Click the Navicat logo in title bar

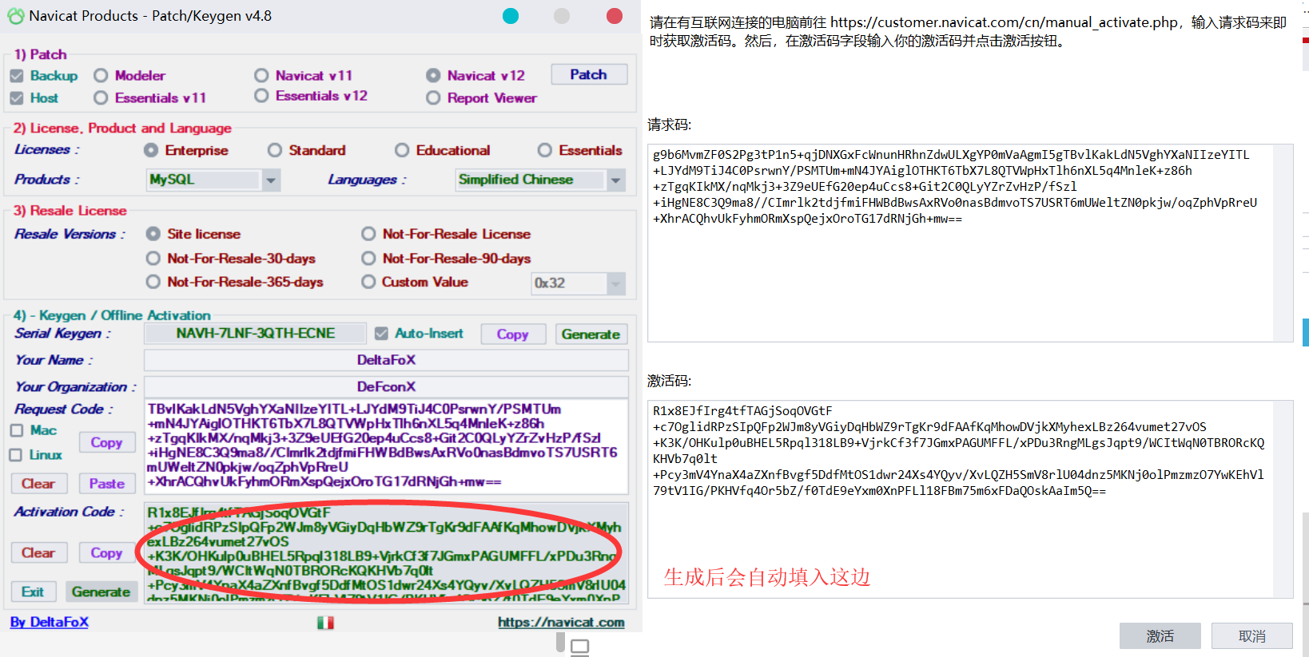15,16
